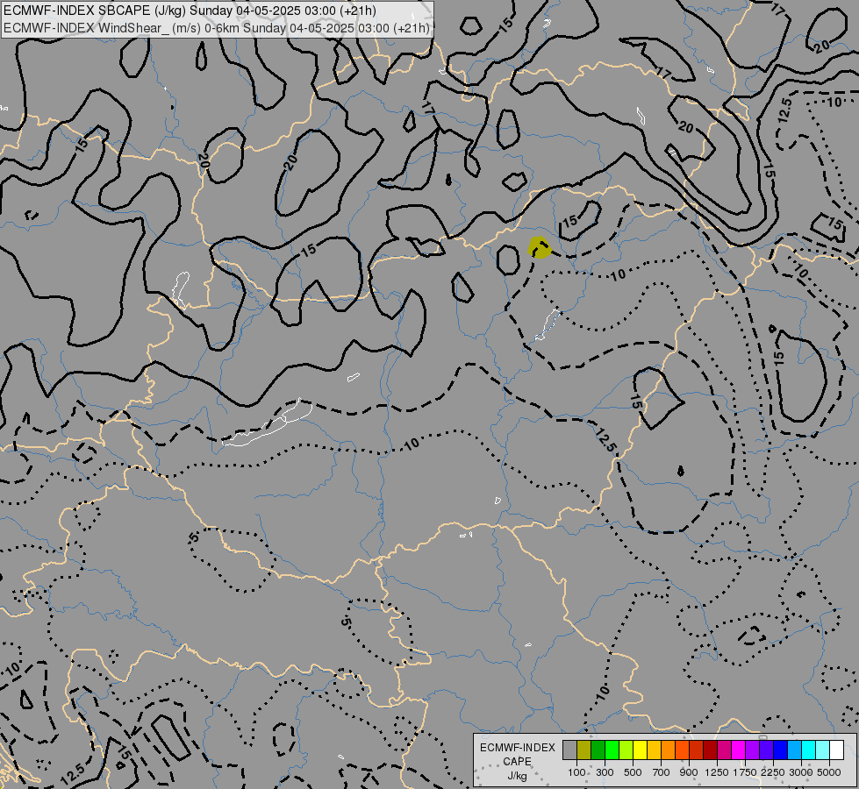Screen dimensions: 859x789
Task: Choose the pure blue legend swatch
Action: (x=781, y=750)
